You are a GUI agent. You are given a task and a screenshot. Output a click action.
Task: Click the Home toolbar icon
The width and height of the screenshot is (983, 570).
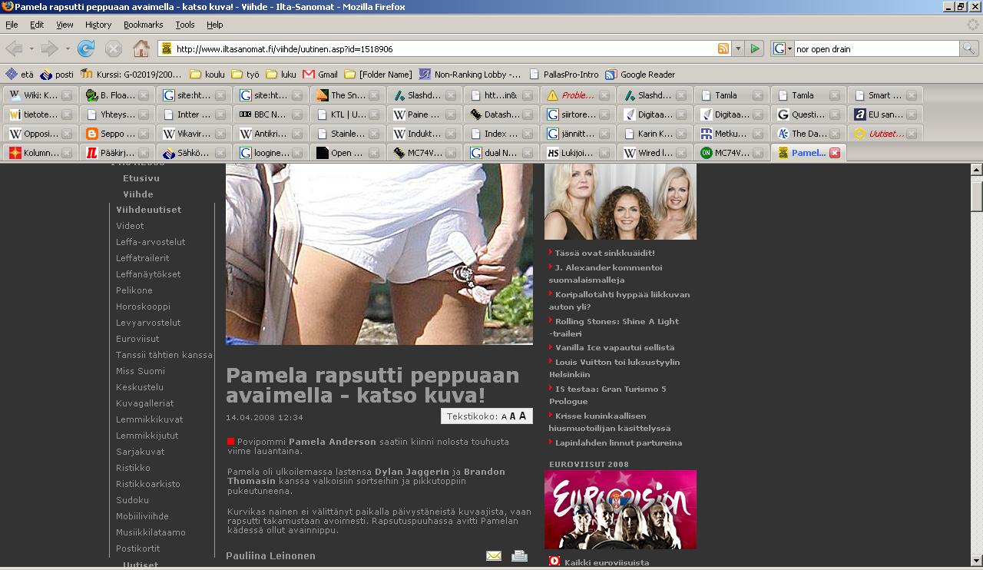(141, 48)
